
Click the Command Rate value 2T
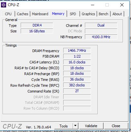pos(77,91)
